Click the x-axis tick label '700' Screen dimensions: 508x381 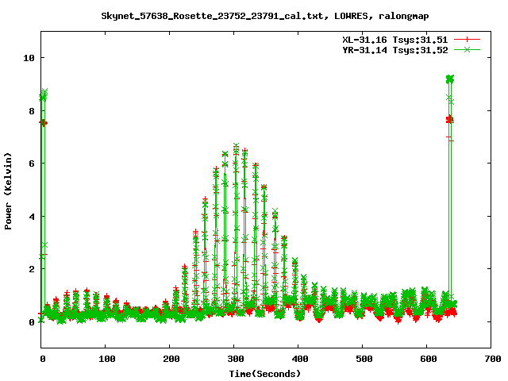click(492, 359)
